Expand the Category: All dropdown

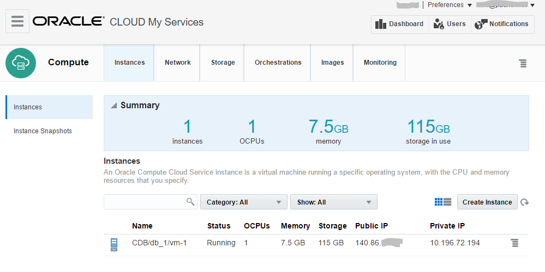(243, 202)
